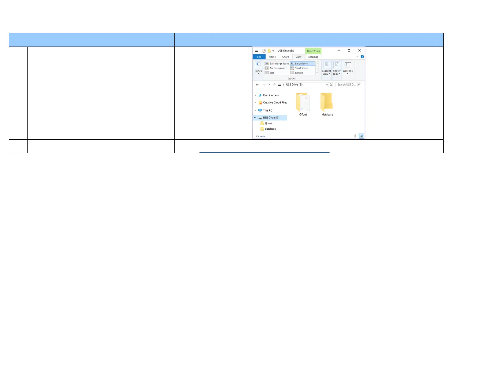478x370 pixels.
Task: Open the Customize Quick Access Toolbar arrow
Action: point(273,51)
